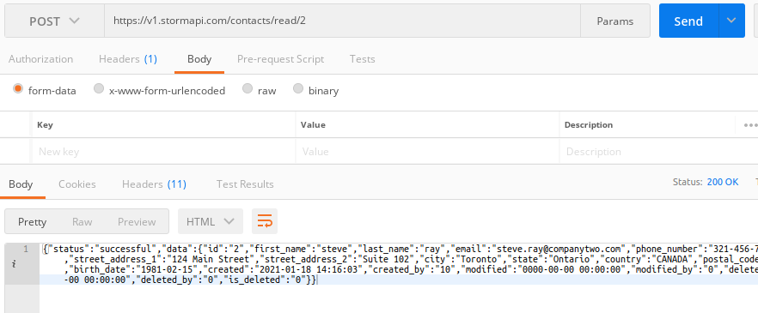Select the response Body tab
The height and width of the screenshot is (313, 758).
click(21, 184)
